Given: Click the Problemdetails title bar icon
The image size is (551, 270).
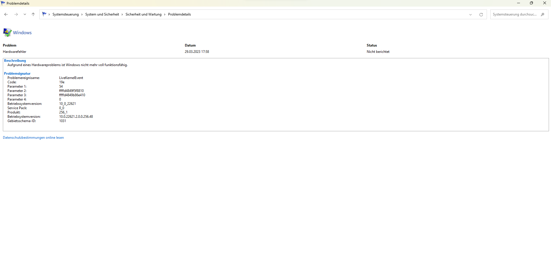Looking at the screenshot, I should (3, 3).
